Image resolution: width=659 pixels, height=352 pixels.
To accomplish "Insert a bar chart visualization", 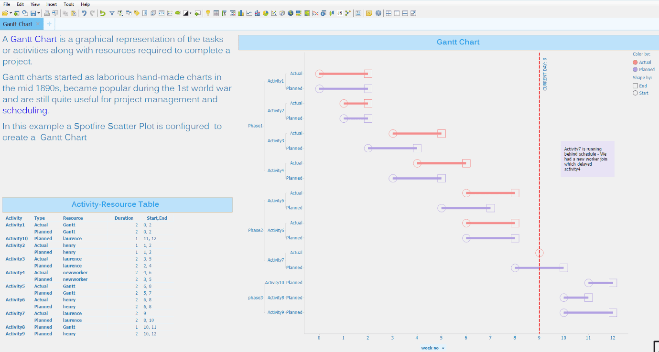I will (x=241, y=13).
